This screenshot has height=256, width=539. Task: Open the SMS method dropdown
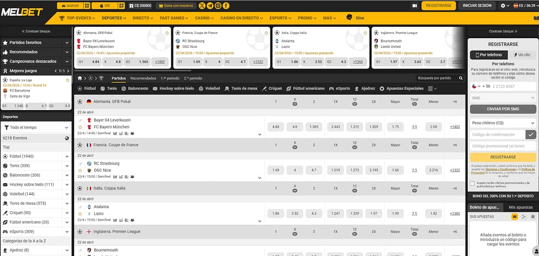click(503, 98)
